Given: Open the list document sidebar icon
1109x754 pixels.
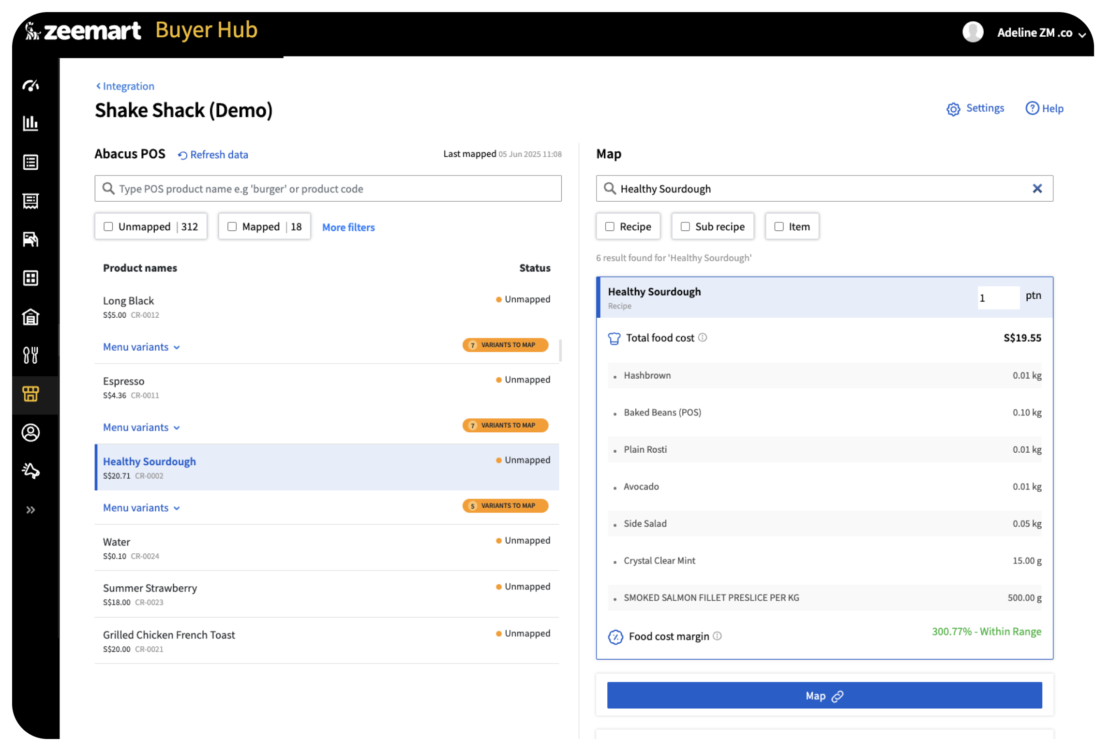Looking at the screenshot, I should coord(30,162).
